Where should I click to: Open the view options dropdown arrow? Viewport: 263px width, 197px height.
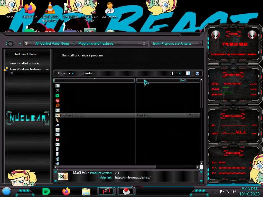pos(180,73)
